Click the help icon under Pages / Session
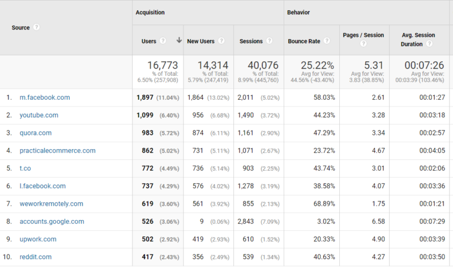Screen dimensions: 453x267 [364, 44]
